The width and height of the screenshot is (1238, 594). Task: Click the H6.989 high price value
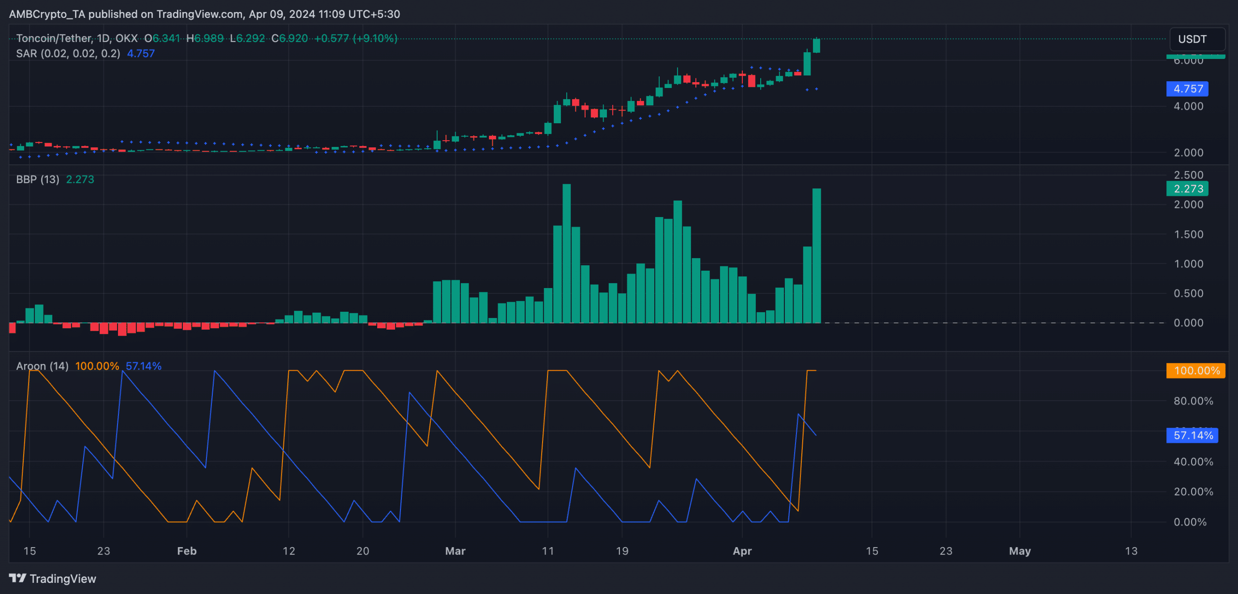pos(205,38)
